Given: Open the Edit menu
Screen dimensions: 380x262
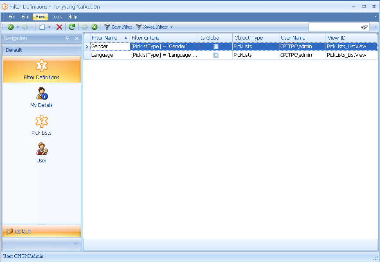Looking at the screenshot, I should pyautogui.click(x=25, y=17).
